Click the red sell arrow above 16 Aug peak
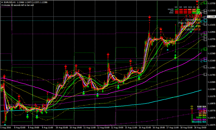Image resolution: width=216 pixels, height=130 pixels. (150, 17)
